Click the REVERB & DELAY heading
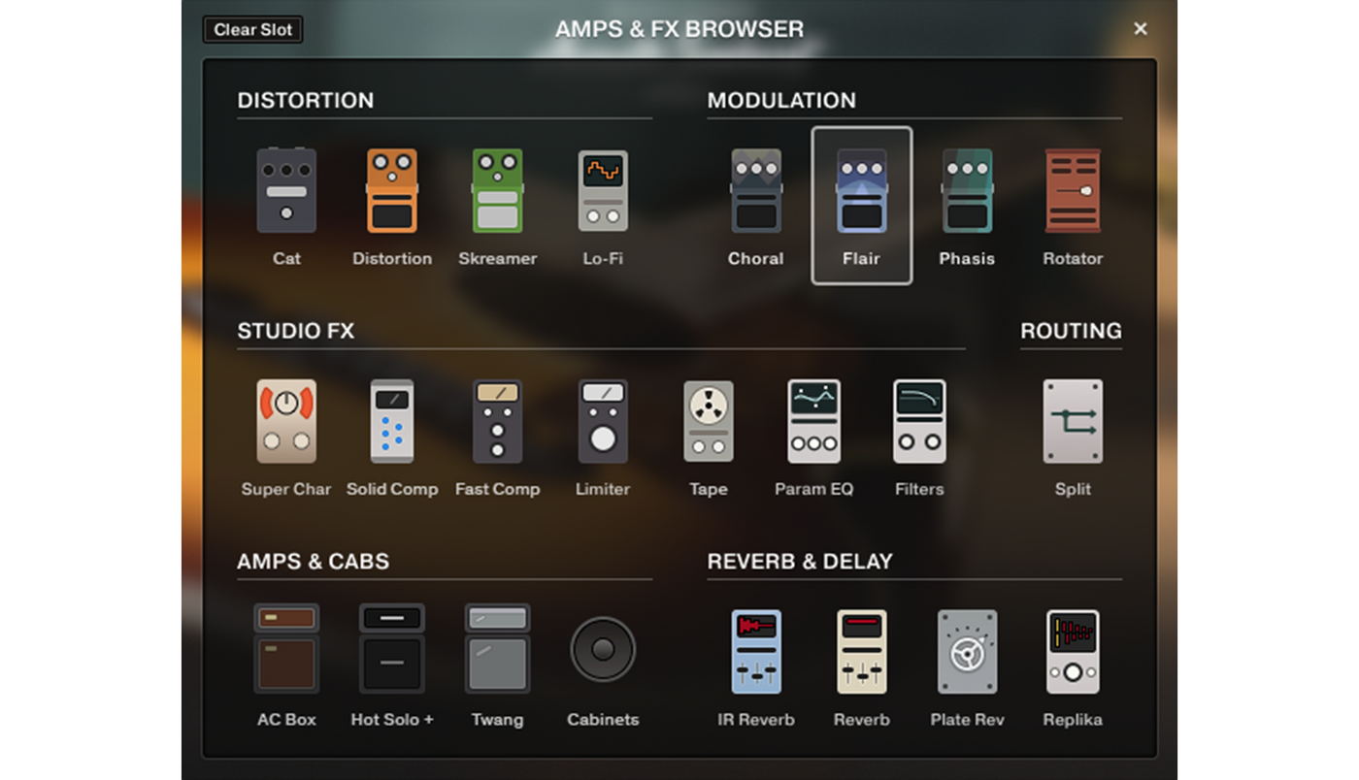 coord(800,561)
